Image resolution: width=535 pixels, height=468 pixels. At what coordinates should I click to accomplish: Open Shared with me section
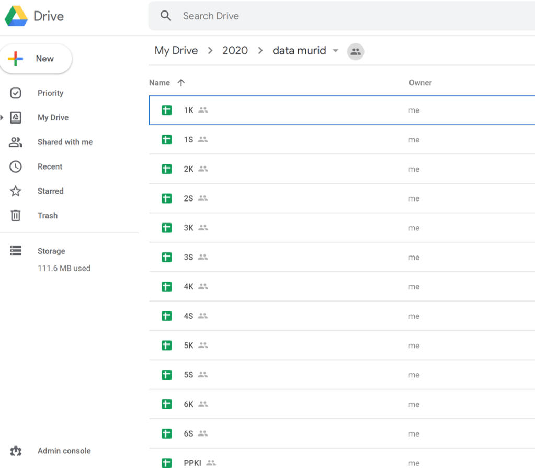click(x=65, y=142)
